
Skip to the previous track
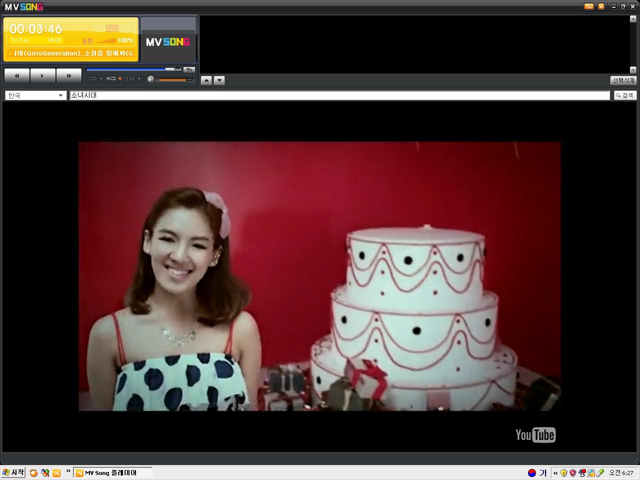pyautogui.click(x=17, y=75)
